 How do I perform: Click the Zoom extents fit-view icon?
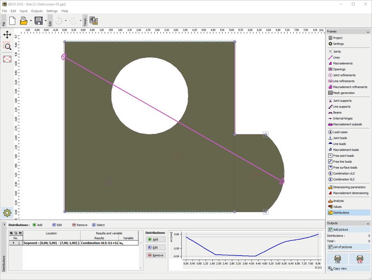click(x=7, y=59)
